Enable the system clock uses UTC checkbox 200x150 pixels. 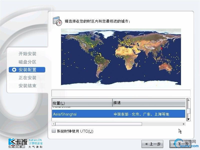pyautogui.click(x=54, y=131)
